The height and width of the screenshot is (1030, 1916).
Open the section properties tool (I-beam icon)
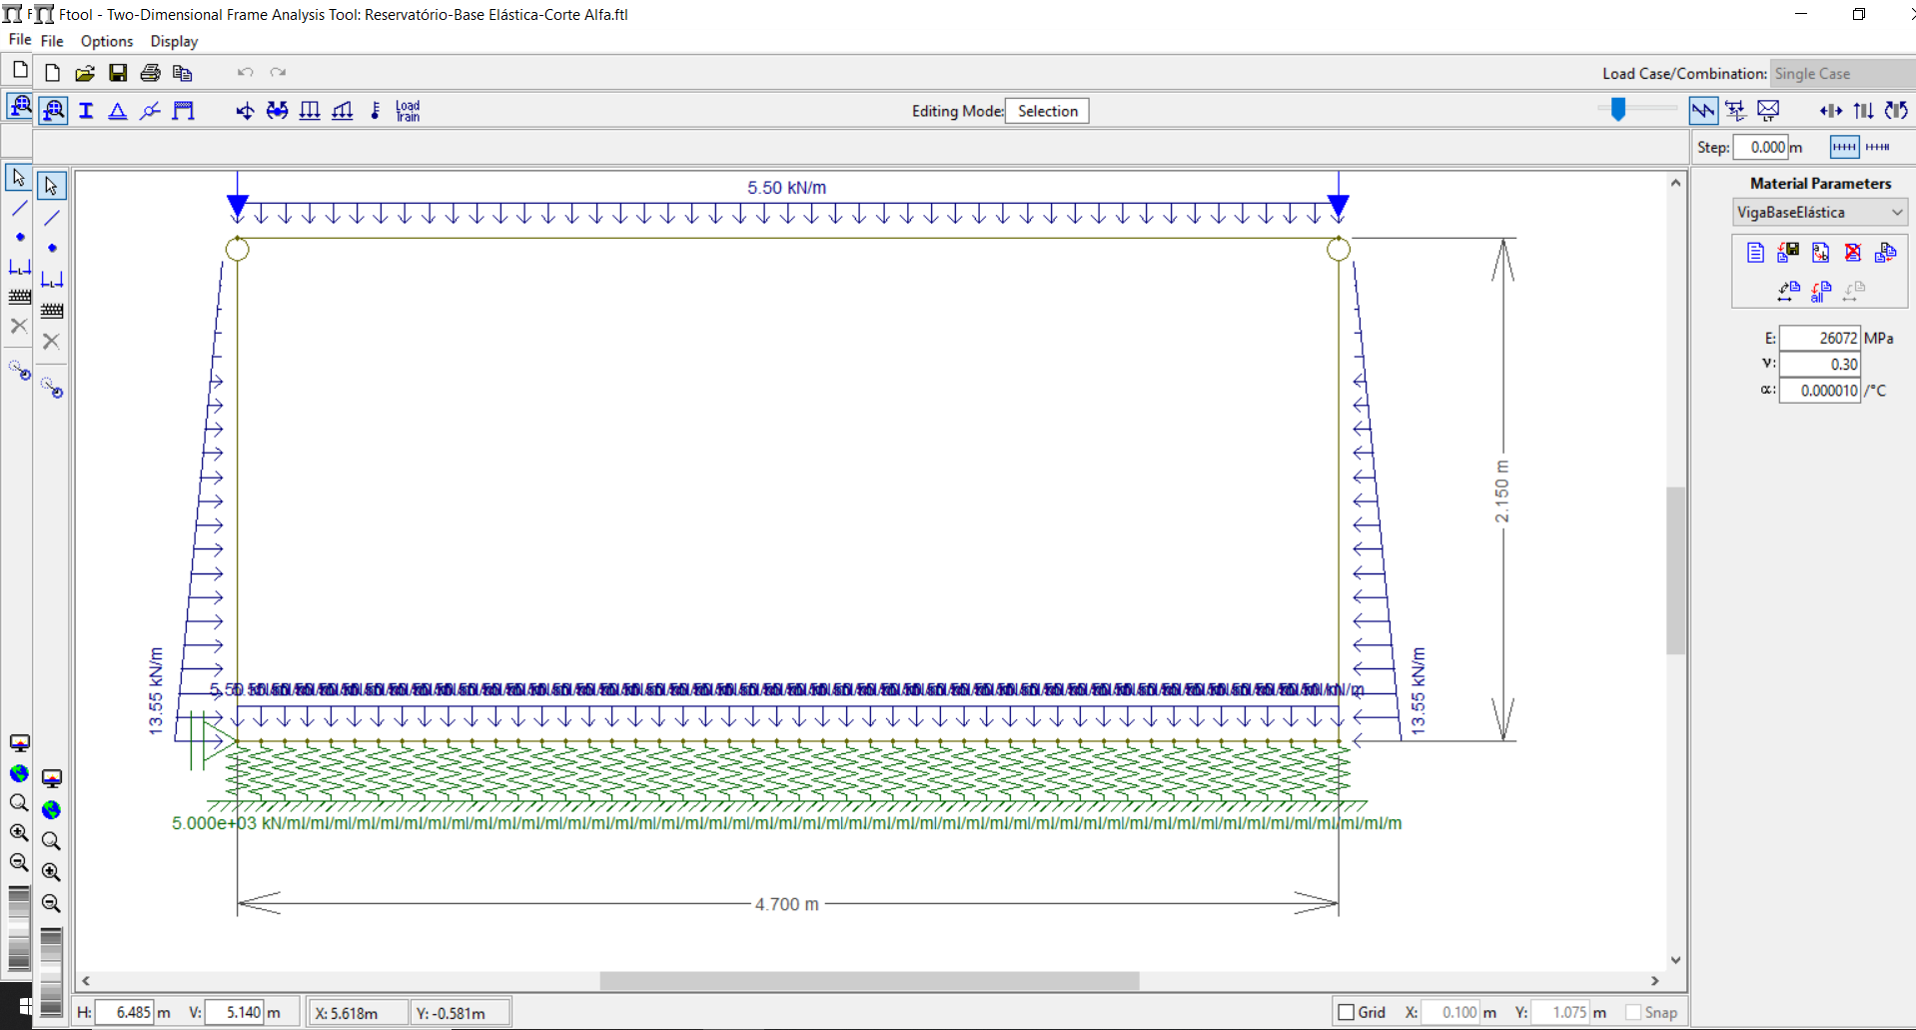coord(86,111)
